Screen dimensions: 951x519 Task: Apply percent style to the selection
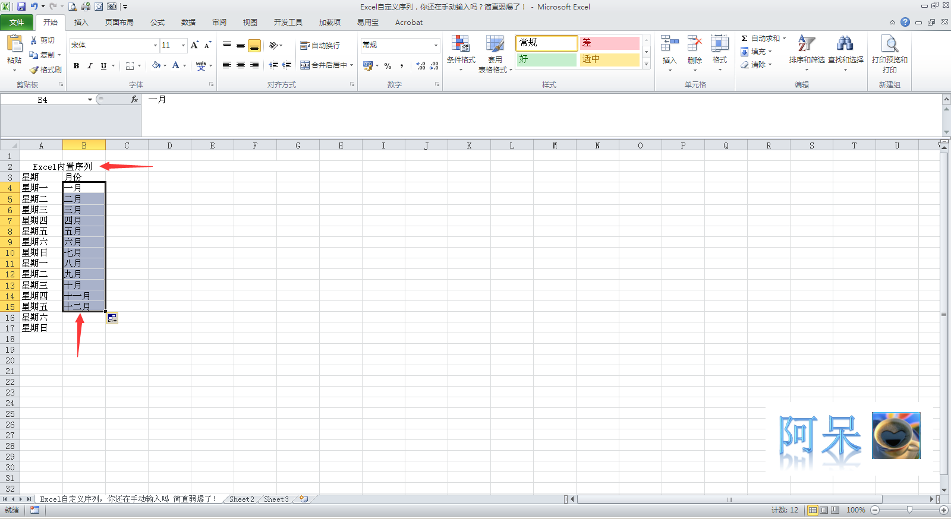[388, 66]
